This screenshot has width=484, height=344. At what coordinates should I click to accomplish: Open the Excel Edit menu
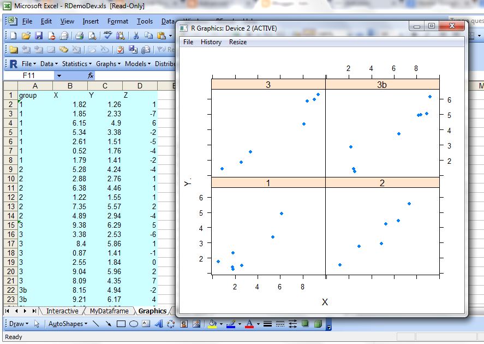(46, 21)
